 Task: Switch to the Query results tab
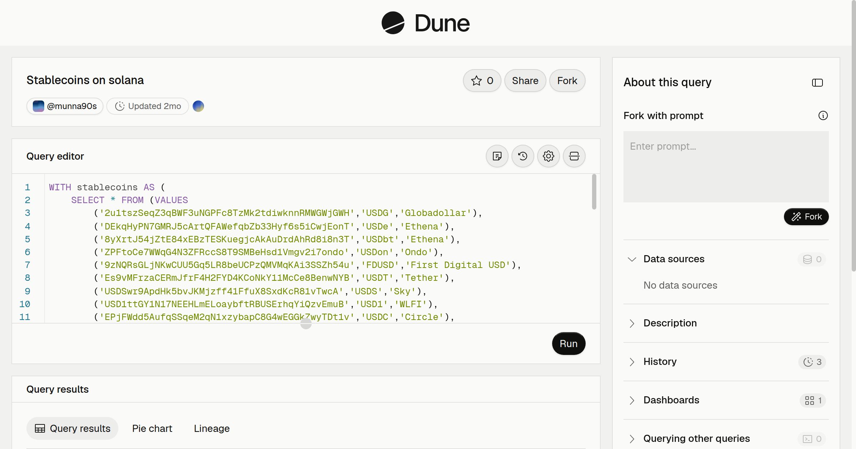tap(72, 428)
